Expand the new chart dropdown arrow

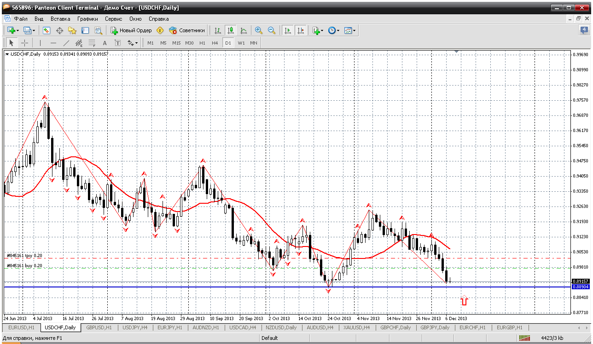(17, 30)
